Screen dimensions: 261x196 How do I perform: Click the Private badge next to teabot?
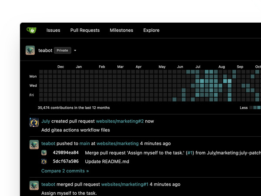[x=62, y=51]
